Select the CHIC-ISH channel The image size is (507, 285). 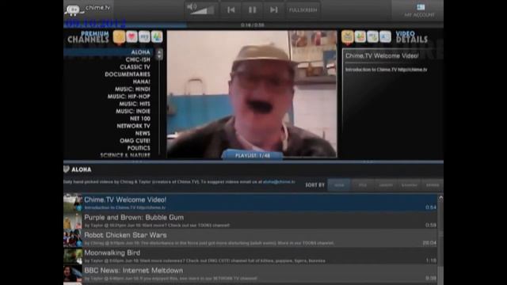pos(138,59)
